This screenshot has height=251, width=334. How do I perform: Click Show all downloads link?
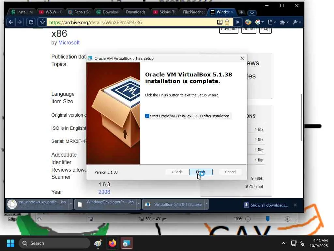pyautogui.click(x=269, y=205)
